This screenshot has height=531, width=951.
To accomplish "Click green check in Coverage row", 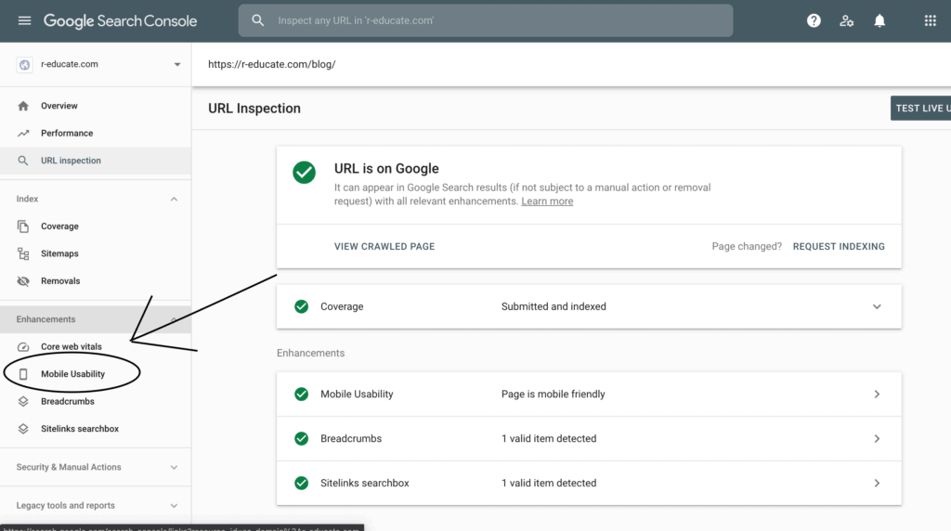I will tap(302, 306).
